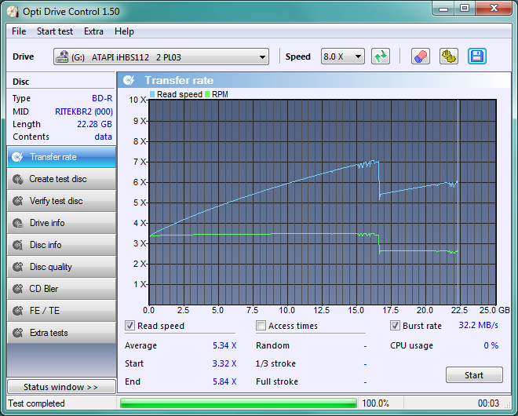
Task: Open CD Bler test
Action: 61,289
